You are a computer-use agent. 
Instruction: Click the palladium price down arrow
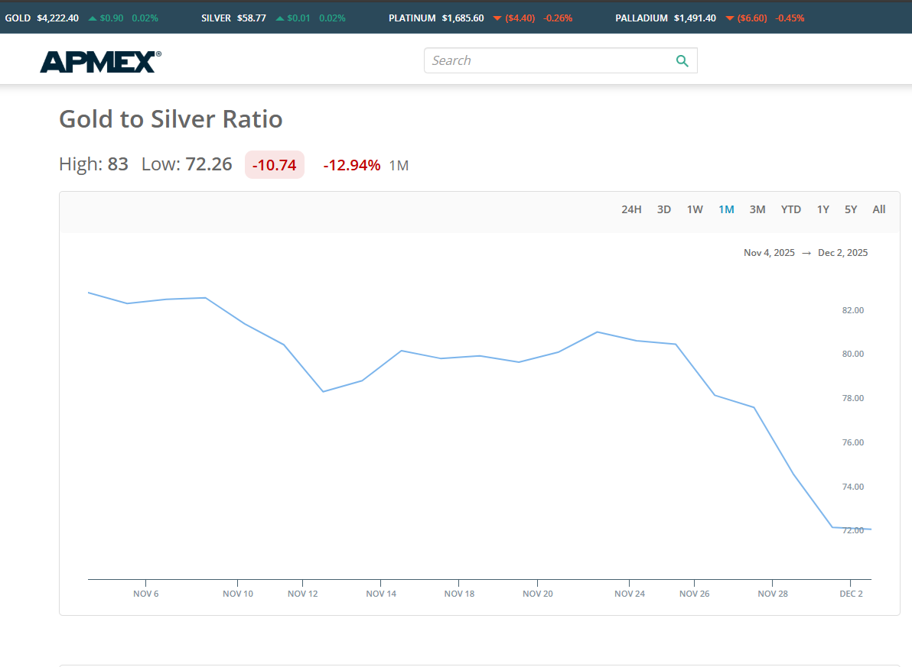coord(729,18)
